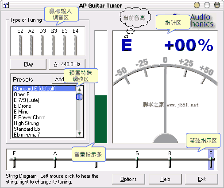Click the AP Guitar Tuner title bar icon
The width and height of the screenshot is (224, 188).
[x=6, y=5]
